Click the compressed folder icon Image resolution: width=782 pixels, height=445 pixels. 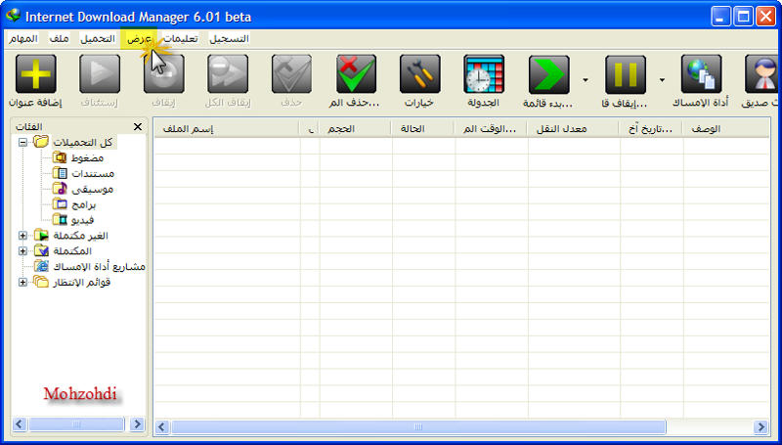click(60, 158)
